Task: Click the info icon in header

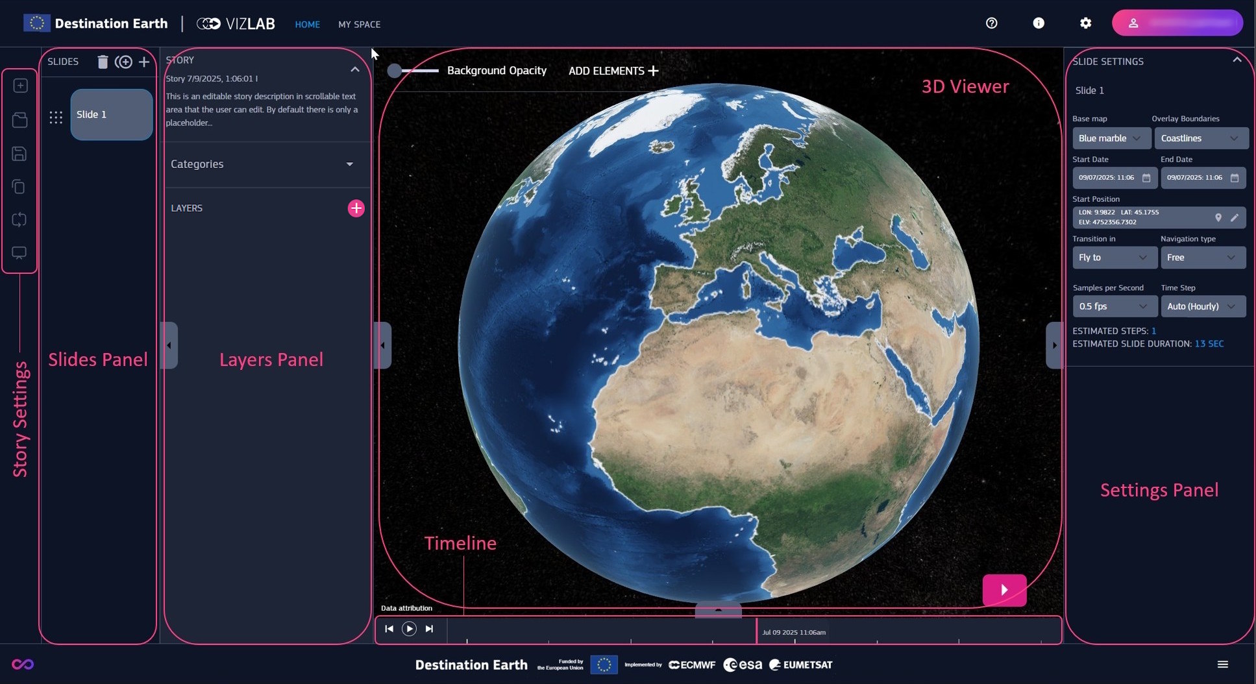Action: [x=1039, y=23]
